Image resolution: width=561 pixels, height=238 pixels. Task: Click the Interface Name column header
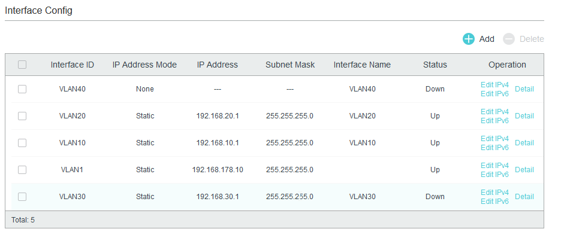click(362, 65)
